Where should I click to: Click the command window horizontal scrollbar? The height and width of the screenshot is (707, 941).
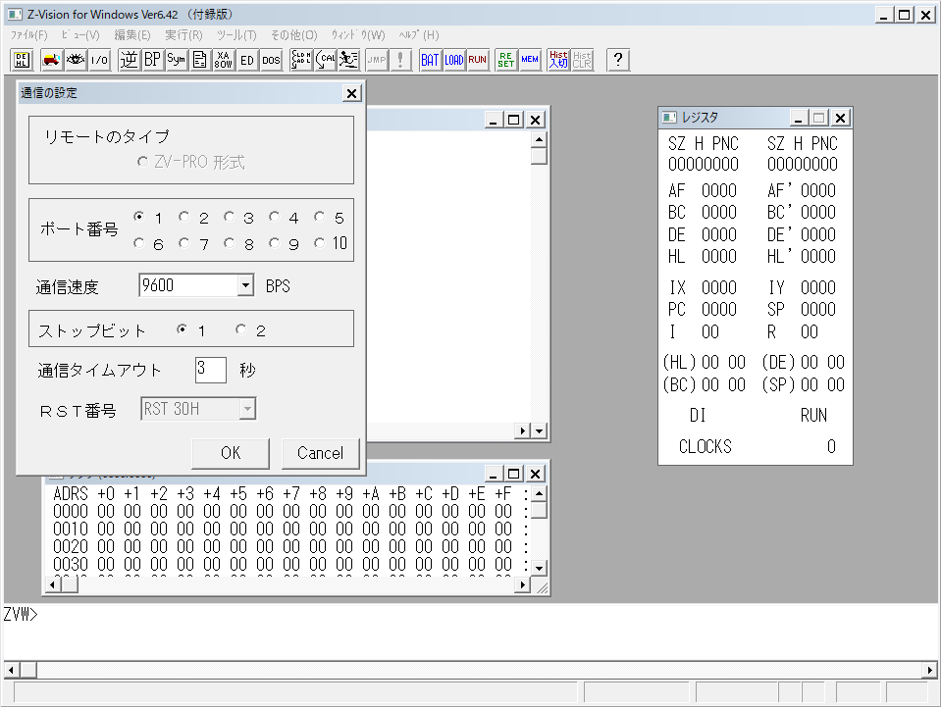pyautogui.click(x=471, y=670)
